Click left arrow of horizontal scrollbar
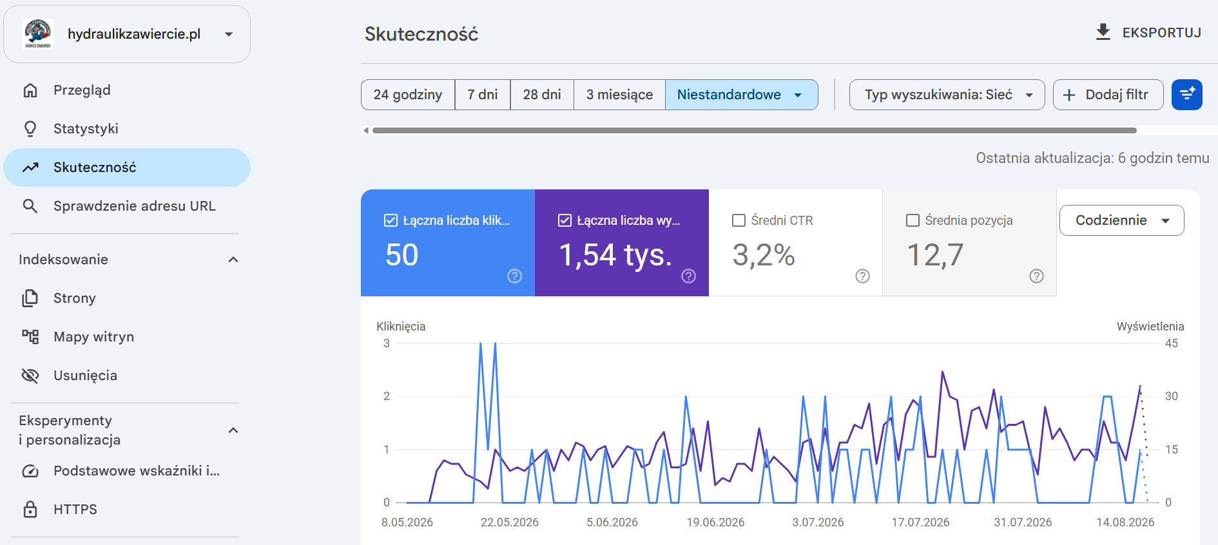This screenshot has height=545, width=1218. tap(366, 130)
